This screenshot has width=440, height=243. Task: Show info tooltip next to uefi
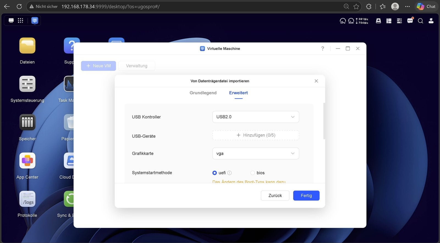click(230, 173)
